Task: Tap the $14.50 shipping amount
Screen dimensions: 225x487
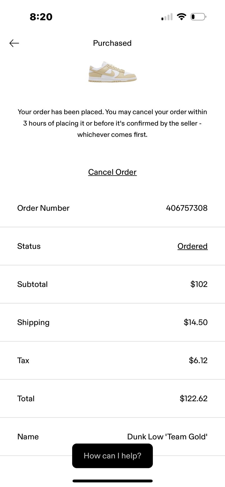Action: click(x=196, y=322)
